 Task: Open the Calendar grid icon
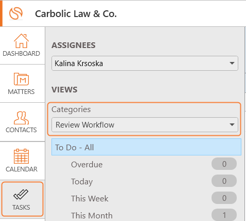21,156
